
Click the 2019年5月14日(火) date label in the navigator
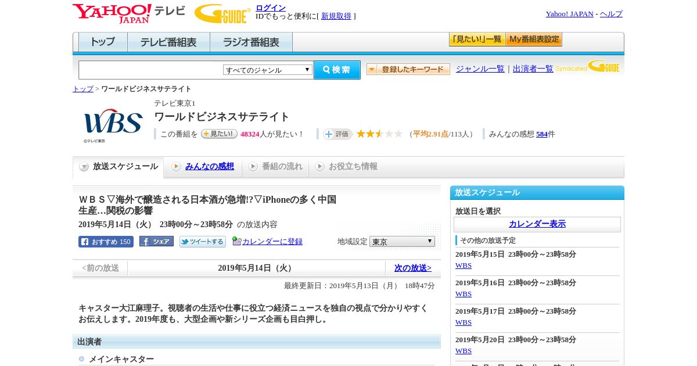point(256,268)
